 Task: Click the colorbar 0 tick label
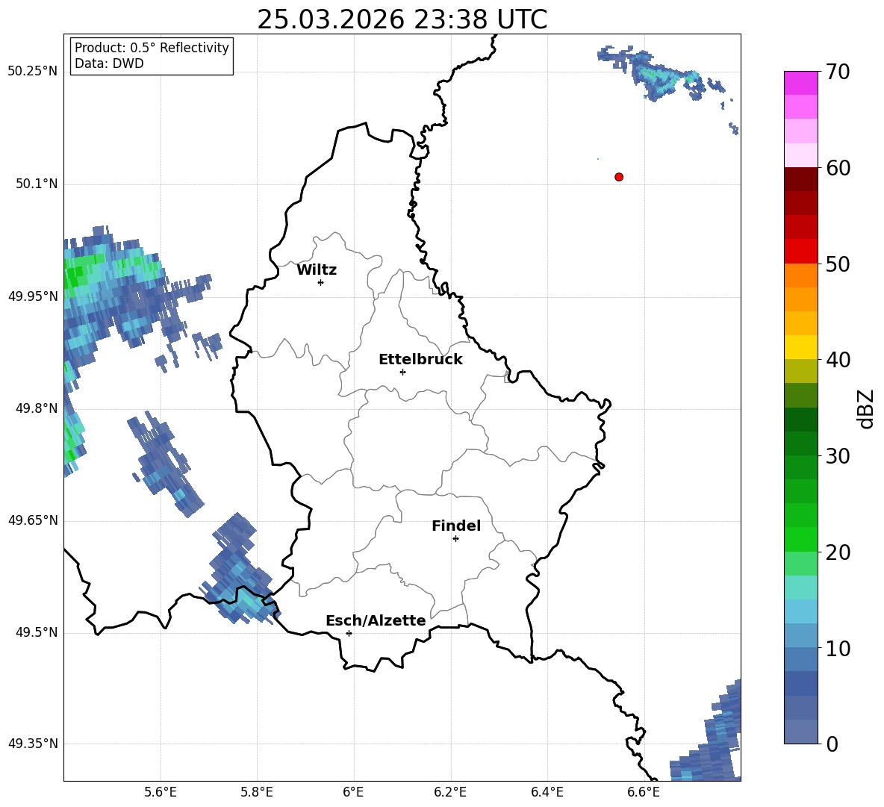coord(832,744)
